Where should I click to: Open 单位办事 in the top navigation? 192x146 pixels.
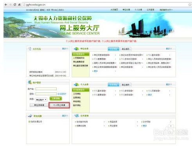(x=126, y=10)
